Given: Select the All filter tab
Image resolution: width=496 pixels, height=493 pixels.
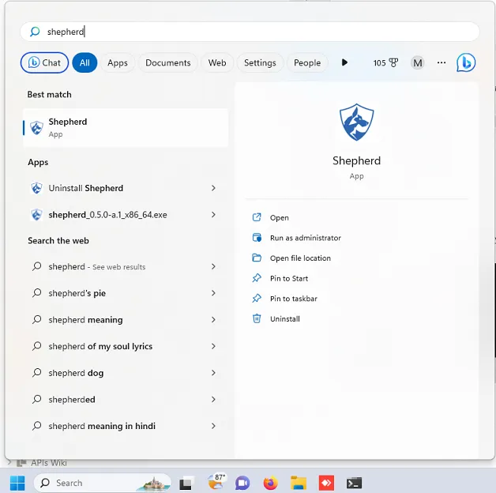Looking at the screenshot, I should click(85, 62).
